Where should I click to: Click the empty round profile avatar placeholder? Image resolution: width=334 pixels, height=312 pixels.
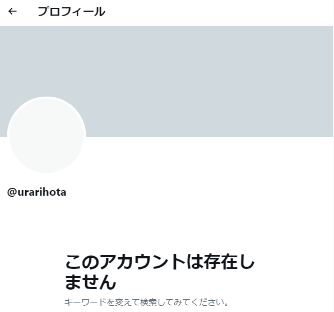click(47, 135)
